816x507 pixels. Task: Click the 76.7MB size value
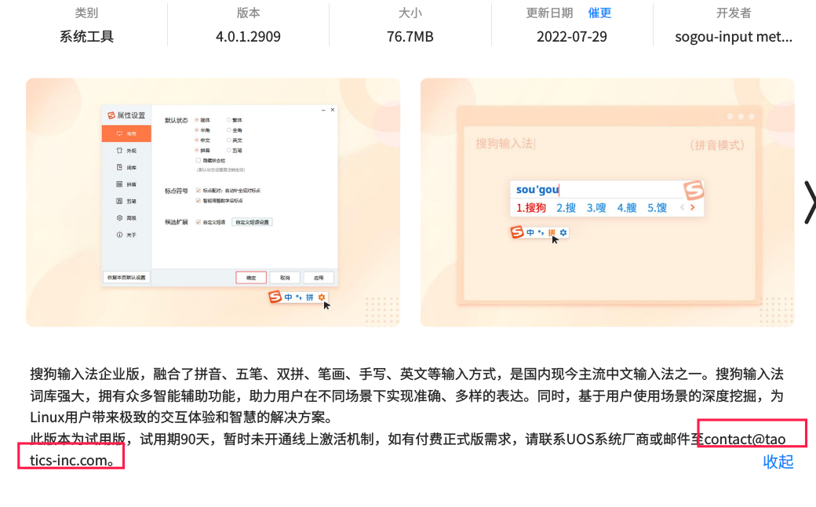[x=410, y=36]
